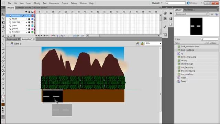Open Library panel options menu
Viewport: 220px width, 124px height.
(x=217, y=10)
